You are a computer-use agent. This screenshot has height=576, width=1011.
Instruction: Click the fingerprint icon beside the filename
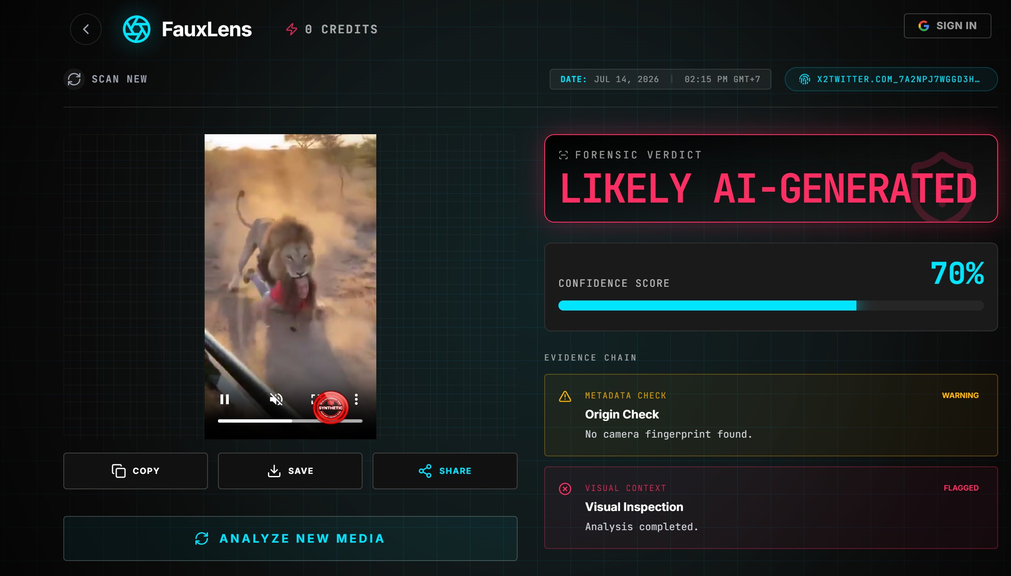pyautogui.click(x=805, y=79)
